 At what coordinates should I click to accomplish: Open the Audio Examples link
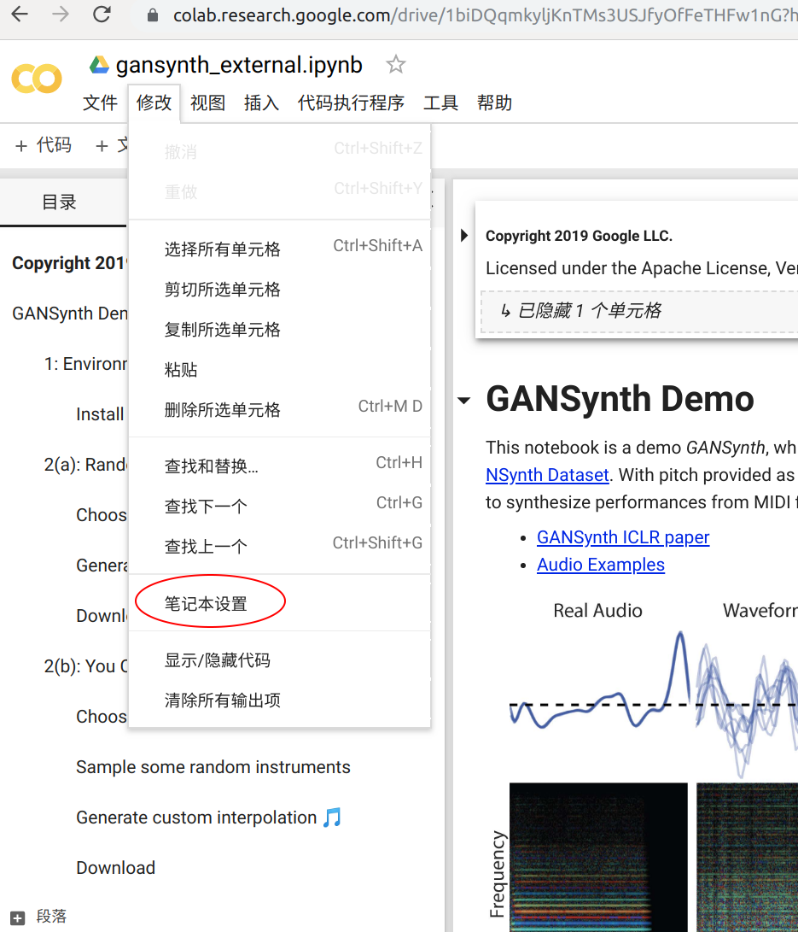pyautogui.click(x=600, y=565)
